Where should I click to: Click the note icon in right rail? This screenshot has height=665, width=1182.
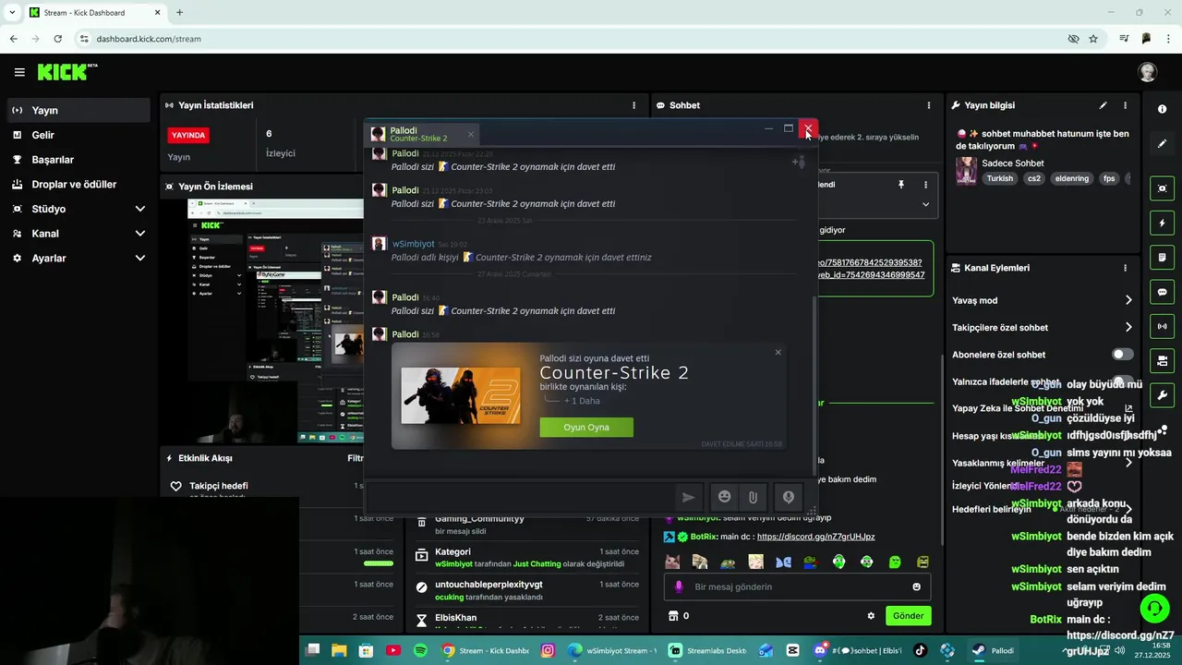[x=1162, y=257]
